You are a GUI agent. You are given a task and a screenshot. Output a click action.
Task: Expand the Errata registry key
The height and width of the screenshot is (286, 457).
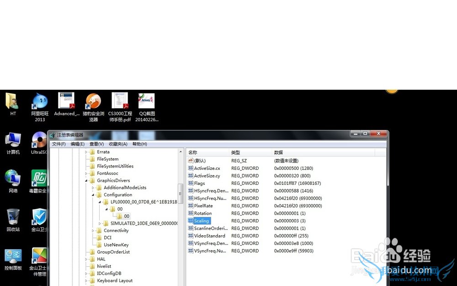(x=86, y=152)
